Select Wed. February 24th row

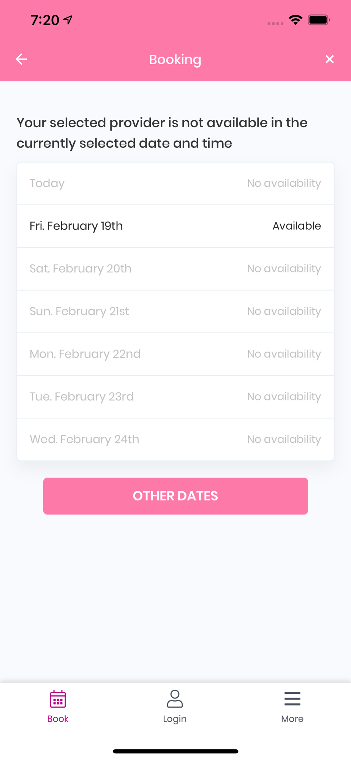pyautogui.click(x=175, y=439)
